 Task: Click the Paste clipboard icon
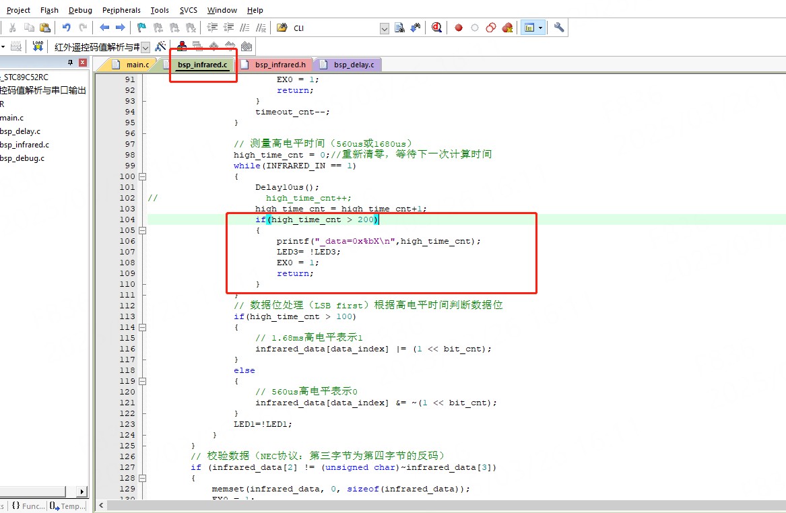point(45,28)
